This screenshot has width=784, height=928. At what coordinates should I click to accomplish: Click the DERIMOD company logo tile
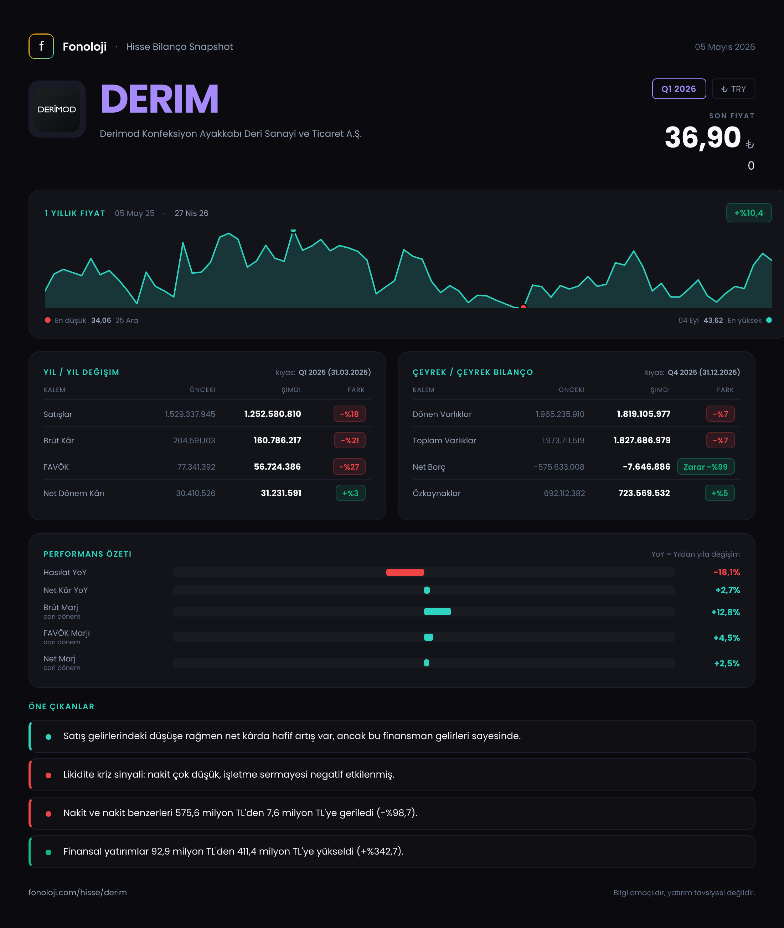pos(57,109)
